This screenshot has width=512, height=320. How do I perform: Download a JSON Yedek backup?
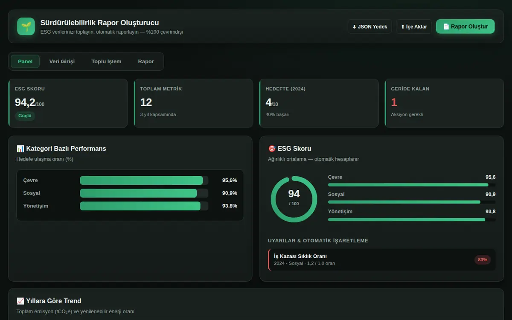point(370,26)
